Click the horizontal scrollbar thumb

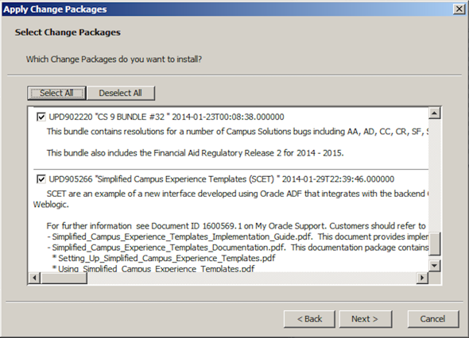[x=64, y=278]
